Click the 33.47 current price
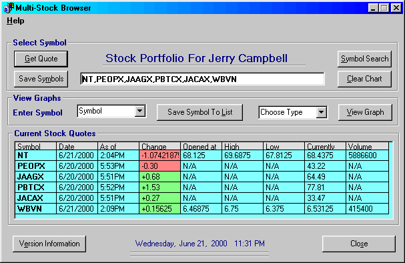The height and width of the screenshot is (263, 405). coord(325,198)
